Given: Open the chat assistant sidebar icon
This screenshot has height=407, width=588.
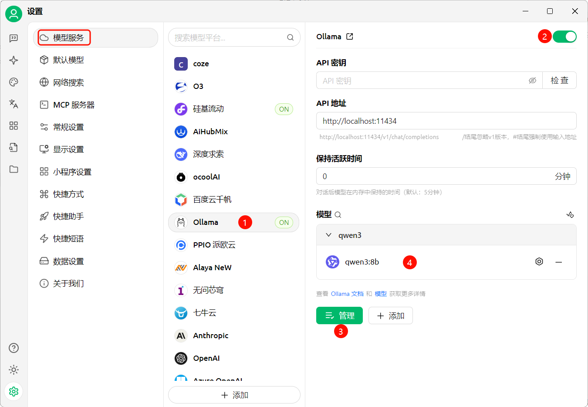Looking at the screenshot, I should 14,38.
